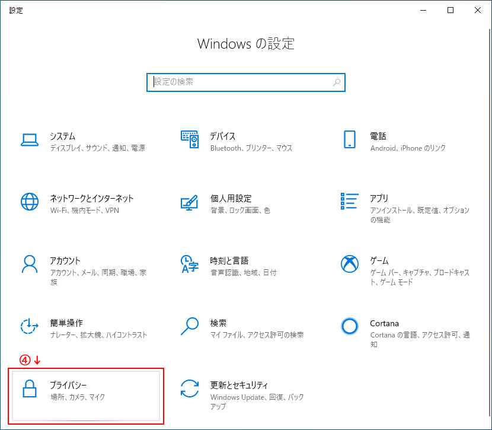Click Android、iPhone のリンク description

coord(408,148)
